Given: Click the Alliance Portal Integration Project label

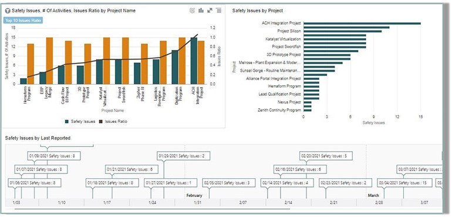Looking at the screenshot, I should [x=274, y=79].
